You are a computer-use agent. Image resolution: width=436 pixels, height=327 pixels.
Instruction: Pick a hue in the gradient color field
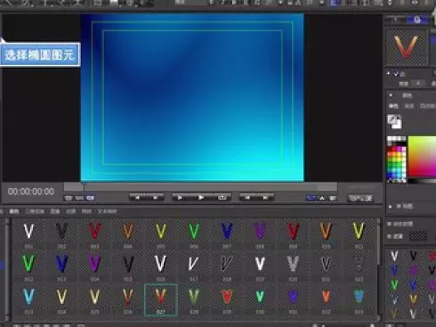pos(422,156)
